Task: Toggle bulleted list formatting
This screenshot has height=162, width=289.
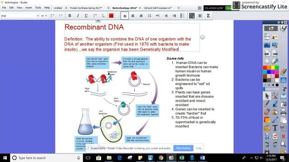Action: [x=182, y=16]
